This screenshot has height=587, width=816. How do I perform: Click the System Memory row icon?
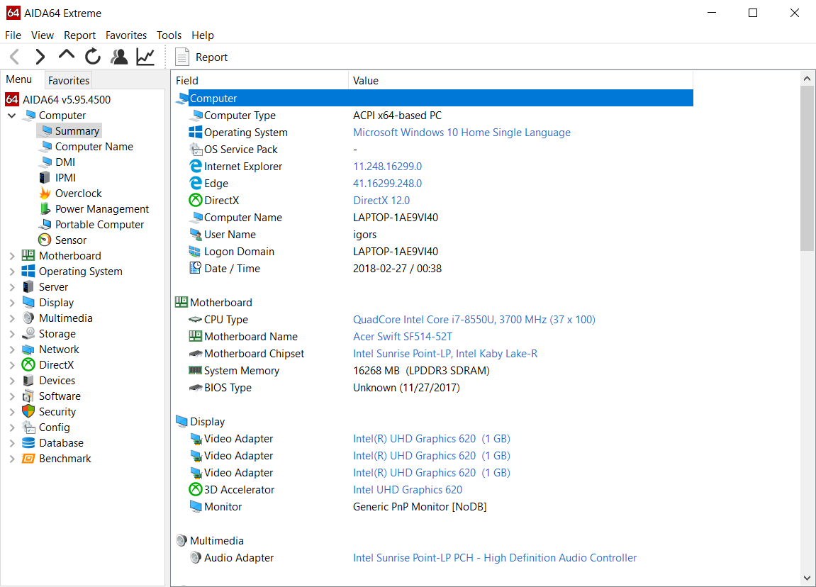196,370
